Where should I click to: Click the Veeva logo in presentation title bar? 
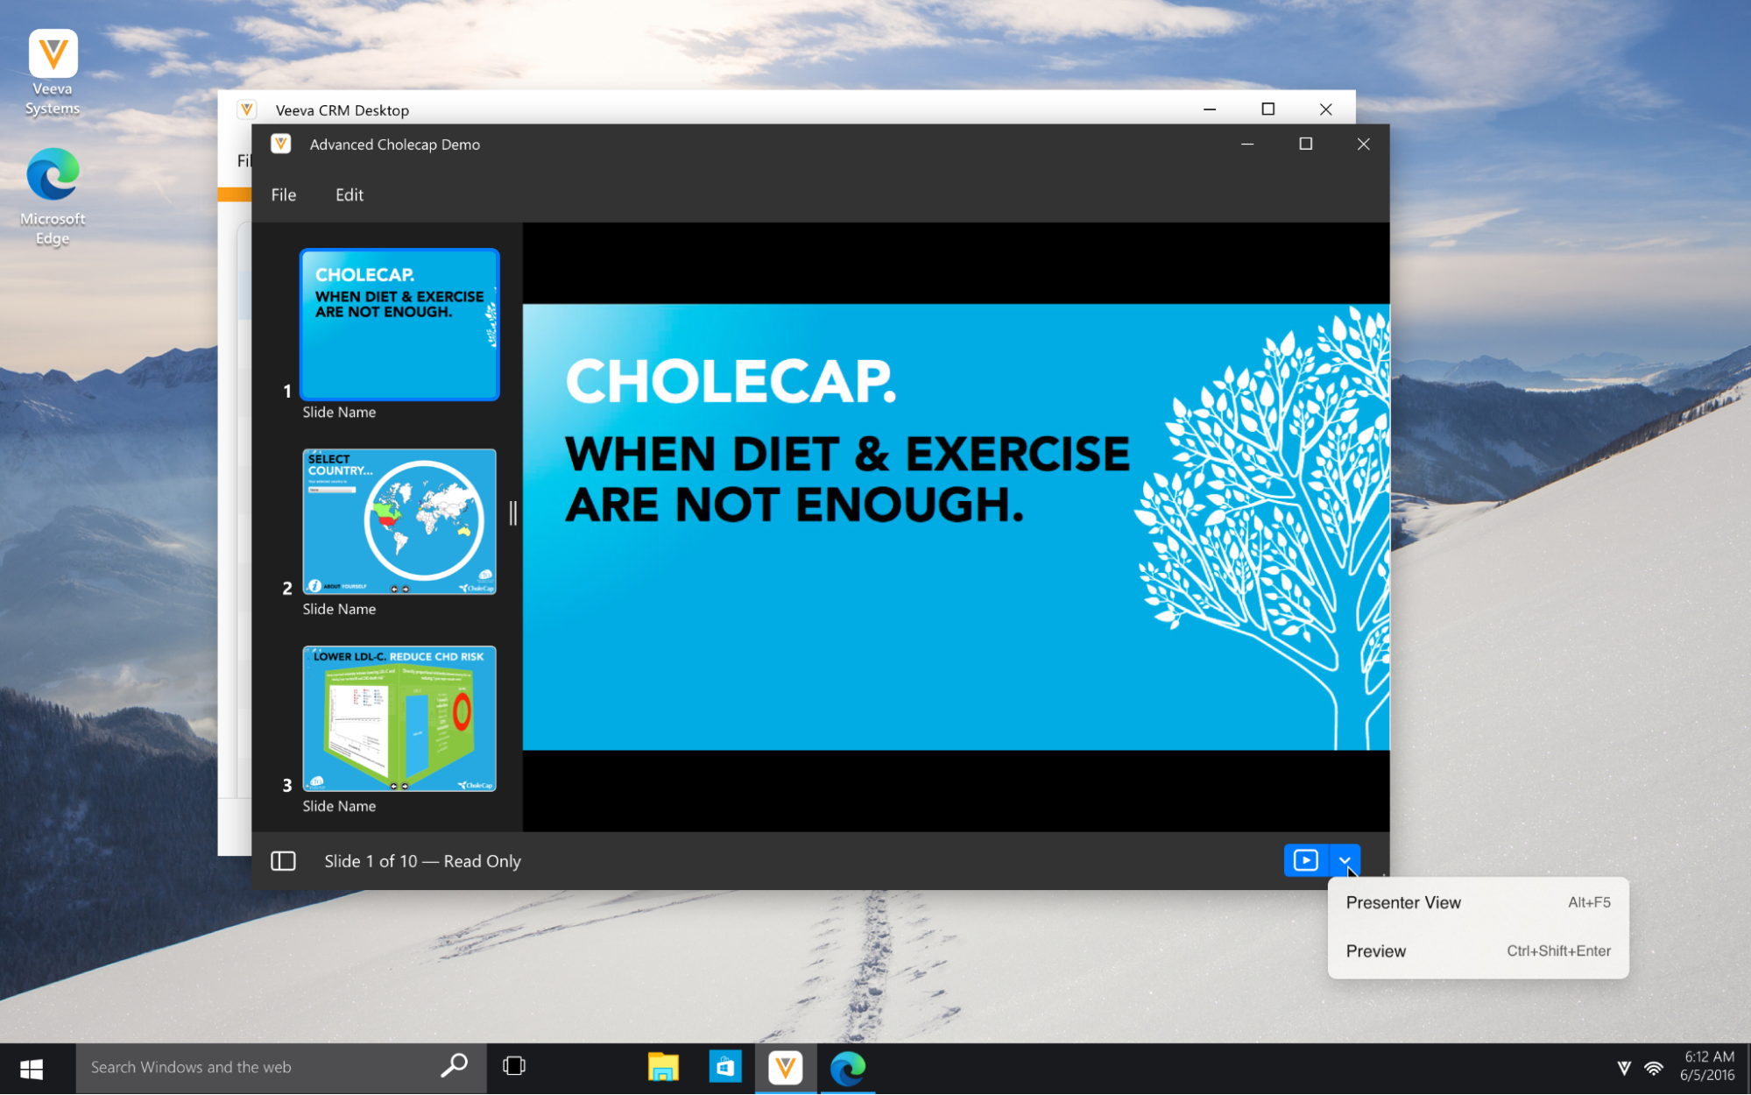(x=281, y=145)
